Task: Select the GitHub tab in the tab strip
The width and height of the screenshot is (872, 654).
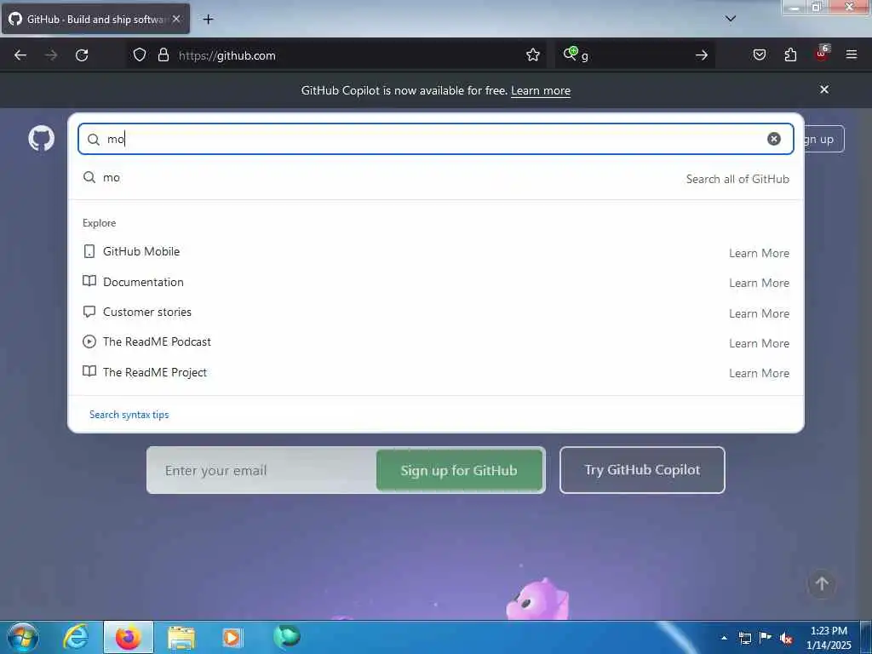Action: [95, 19]
